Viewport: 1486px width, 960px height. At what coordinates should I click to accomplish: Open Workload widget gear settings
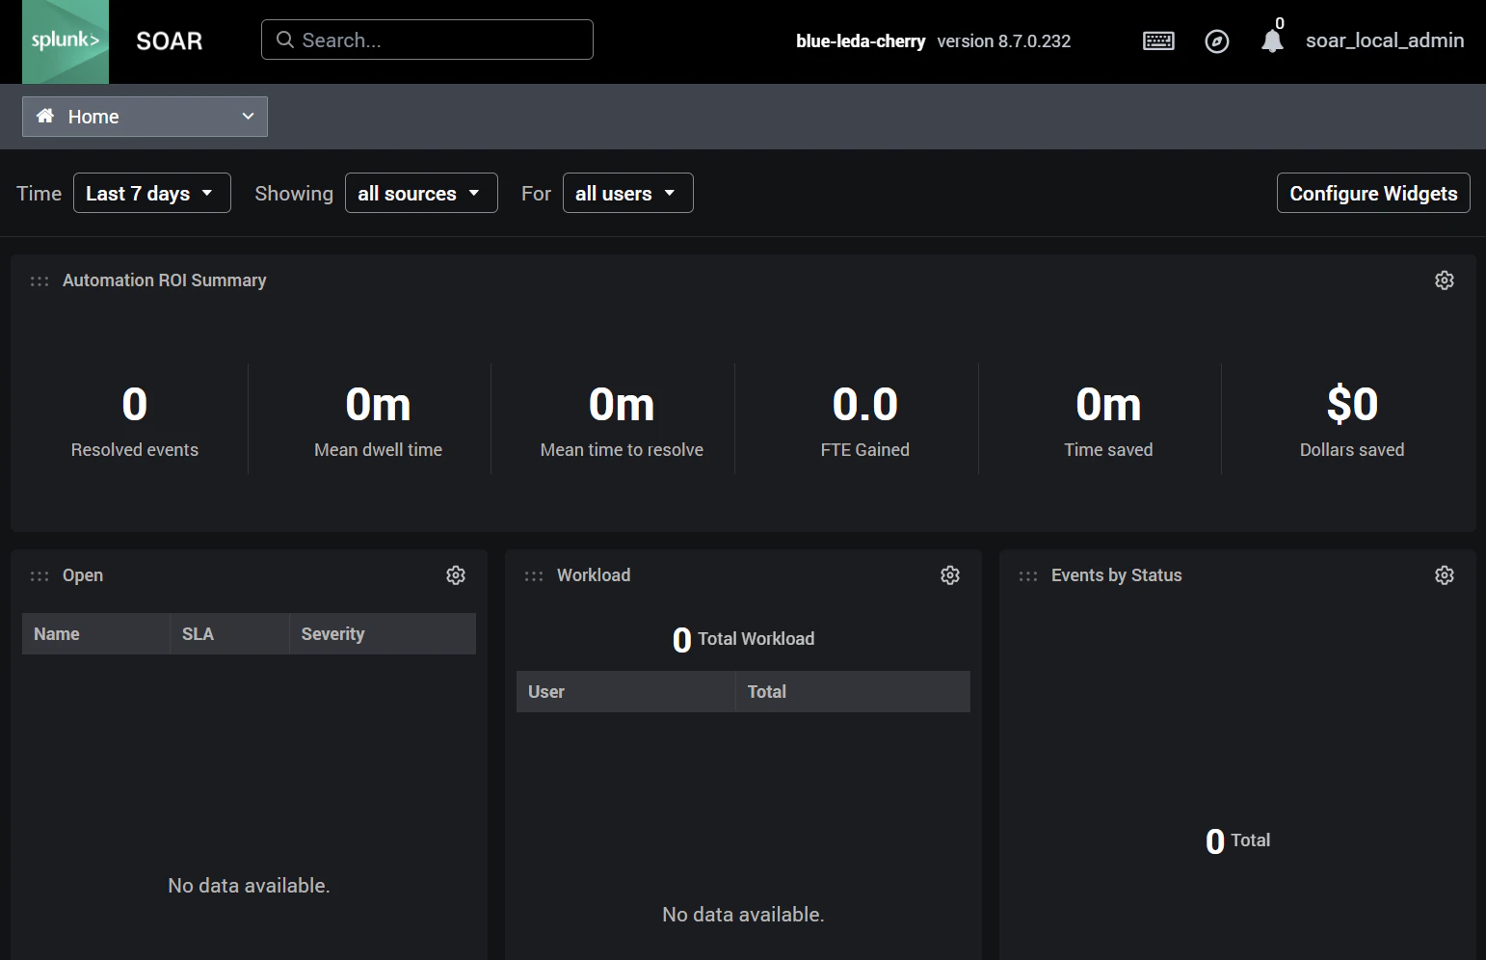click(950, 575)
